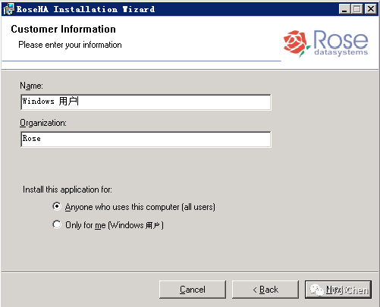Click the 'Customer Information' heading
Image resolution: width=380 pixels, height=307 pixels.
(x=63, y=29)
